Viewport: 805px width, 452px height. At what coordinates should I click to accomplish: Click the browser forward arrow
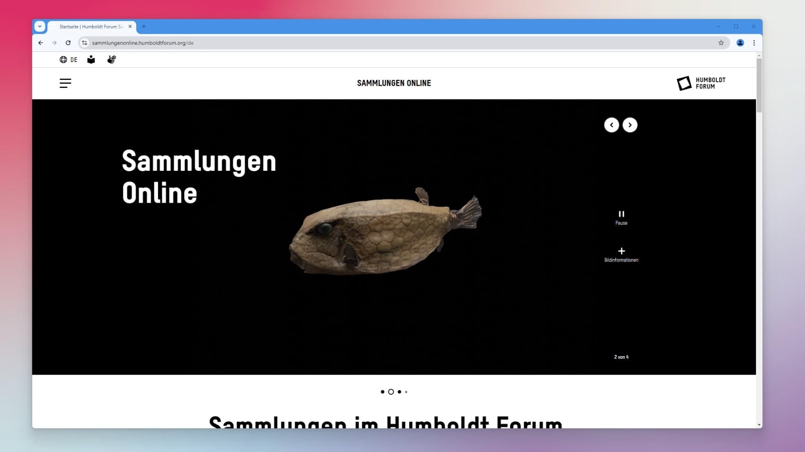click(x=54, y=43)
